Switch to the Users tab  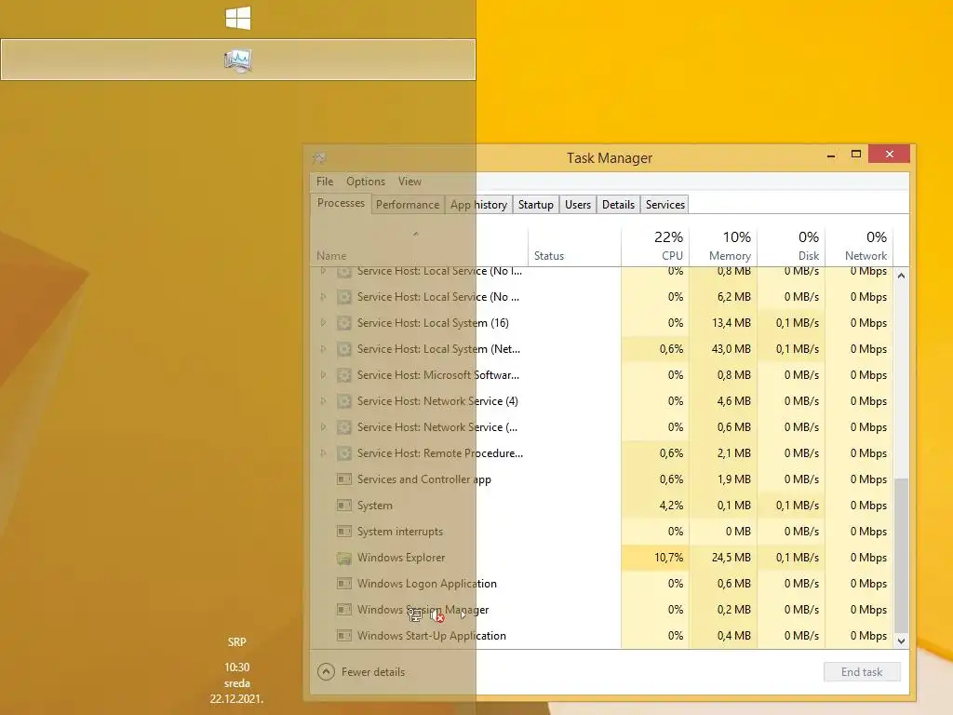[577, 205]
